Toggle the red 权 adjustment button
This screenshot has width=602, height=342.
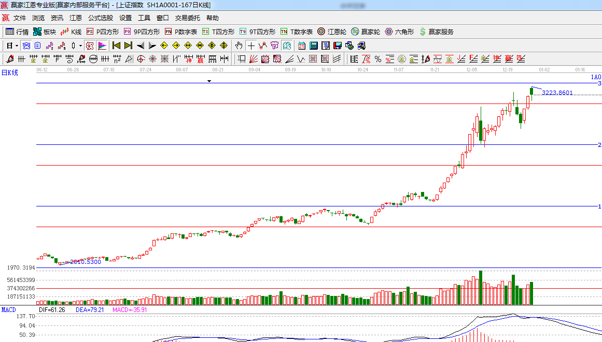coord(90,46)
